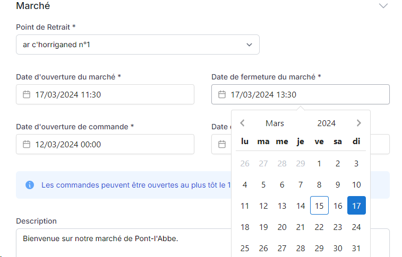
Task: Click the blue info icon in notice
Action: tap(30, 185)
